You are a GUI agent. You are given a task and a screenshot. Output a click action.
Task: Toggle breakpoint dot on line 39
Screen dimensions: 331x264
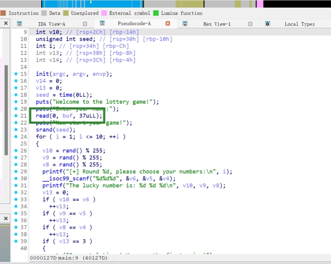coord(16,241)
